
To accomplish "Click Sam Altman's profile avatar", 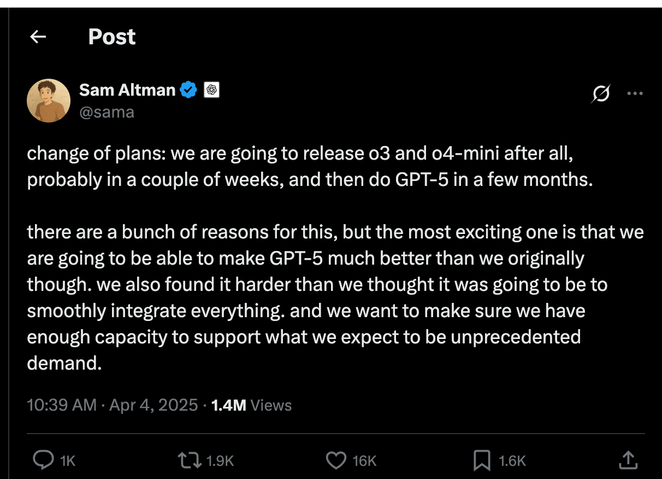I will (49, 101).
